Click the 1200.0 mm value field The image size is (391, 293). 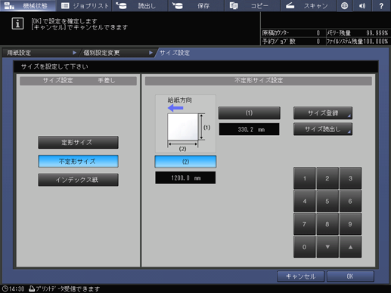pyautogui.click(x=185, y=178)
